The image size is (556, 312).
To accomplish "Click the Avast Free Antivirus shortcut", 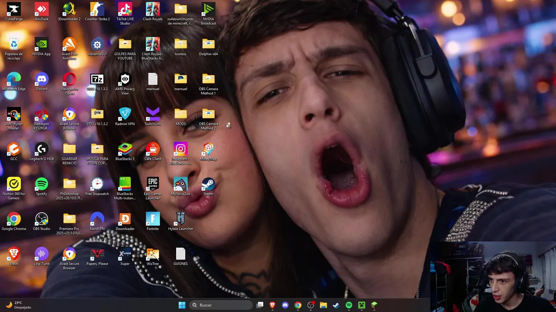I will click(x=69, y=49).
